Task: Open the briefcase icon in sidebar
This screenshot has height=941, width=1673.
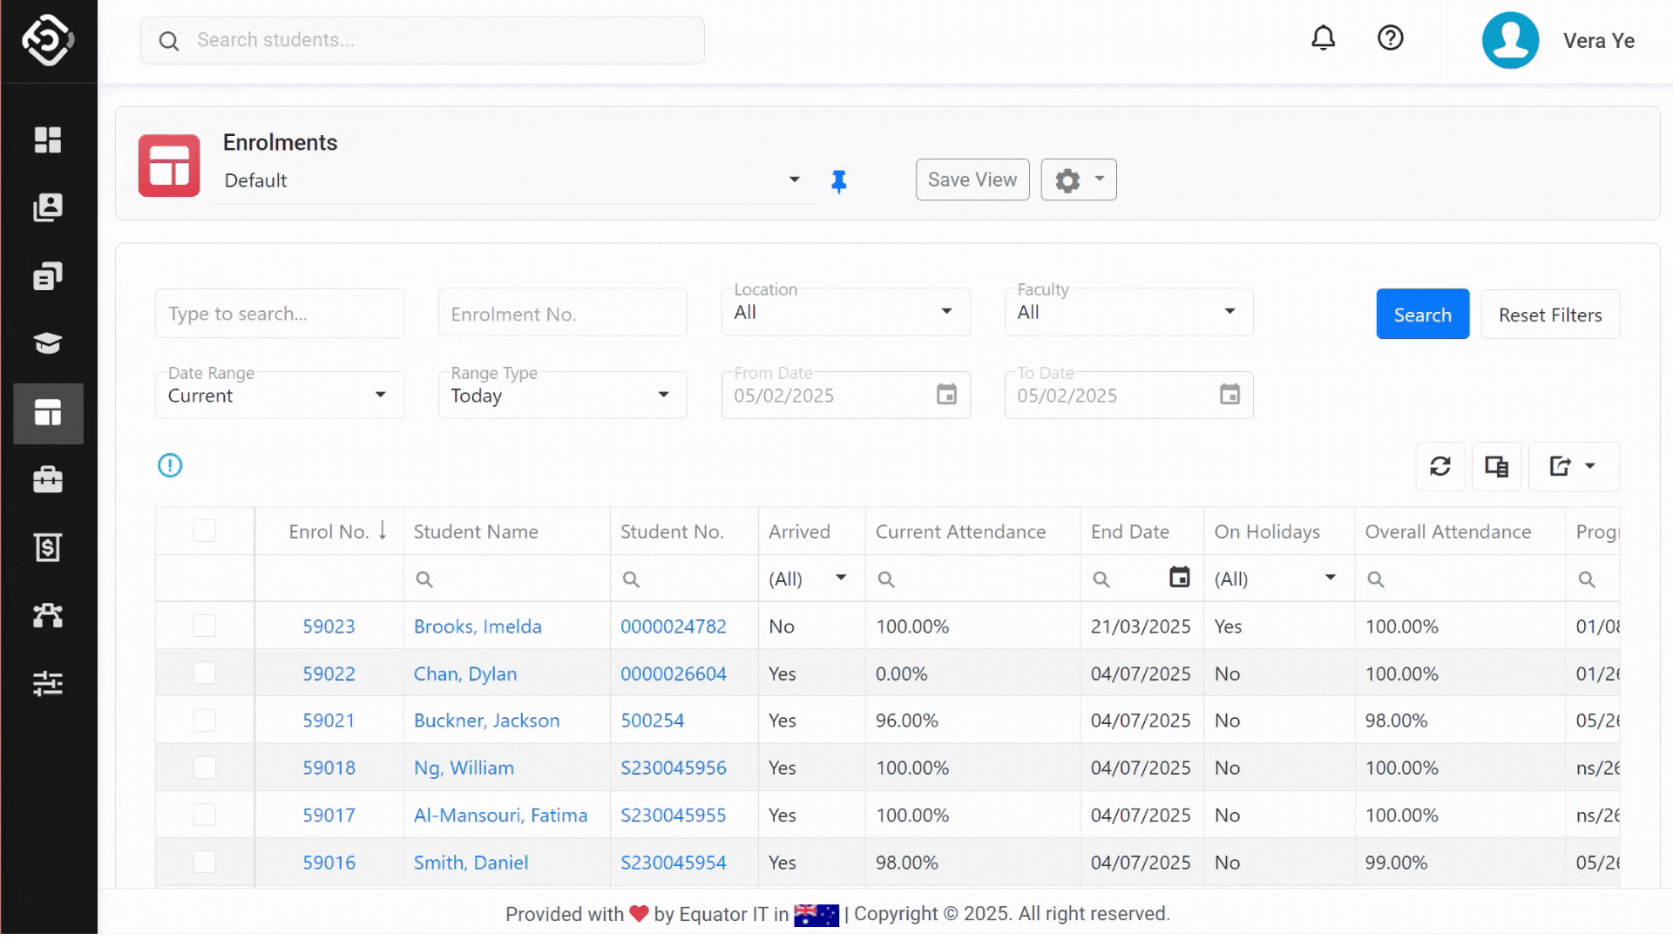Action: [x=48, y=479]
